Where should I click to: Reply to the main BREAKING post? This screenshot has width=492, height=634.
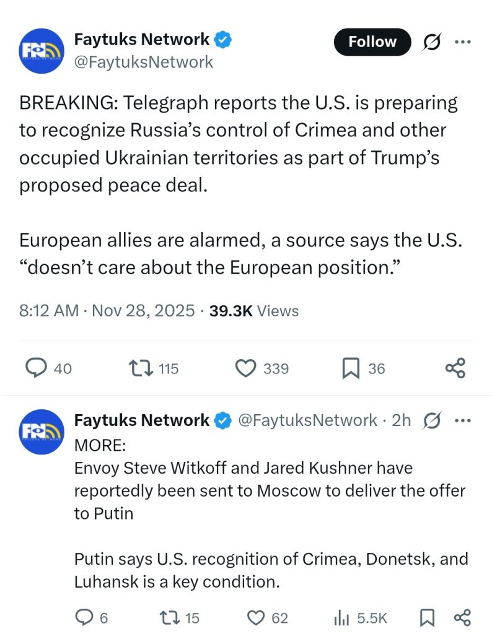tap(37, 368)
